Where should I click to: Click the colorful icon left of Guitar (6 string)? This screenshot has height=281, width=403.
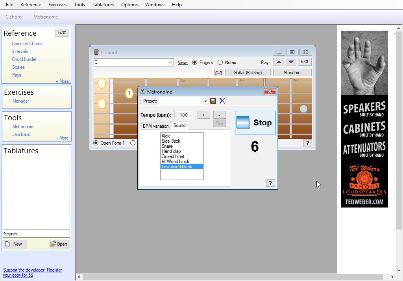[x=218, y=73]
